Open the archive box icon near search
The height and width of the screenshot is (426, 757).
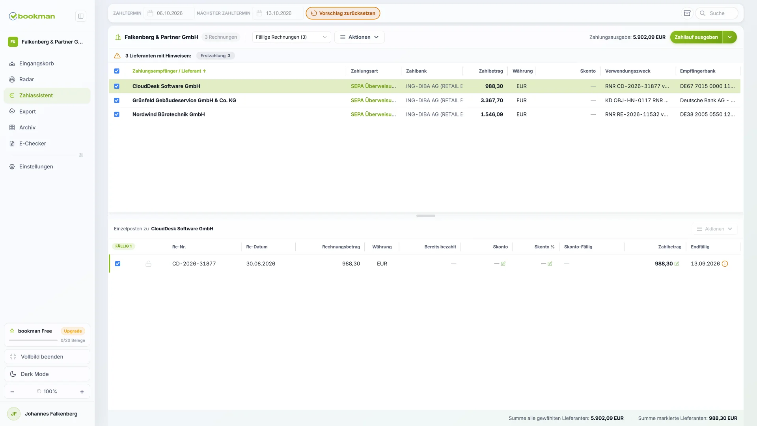687,13
